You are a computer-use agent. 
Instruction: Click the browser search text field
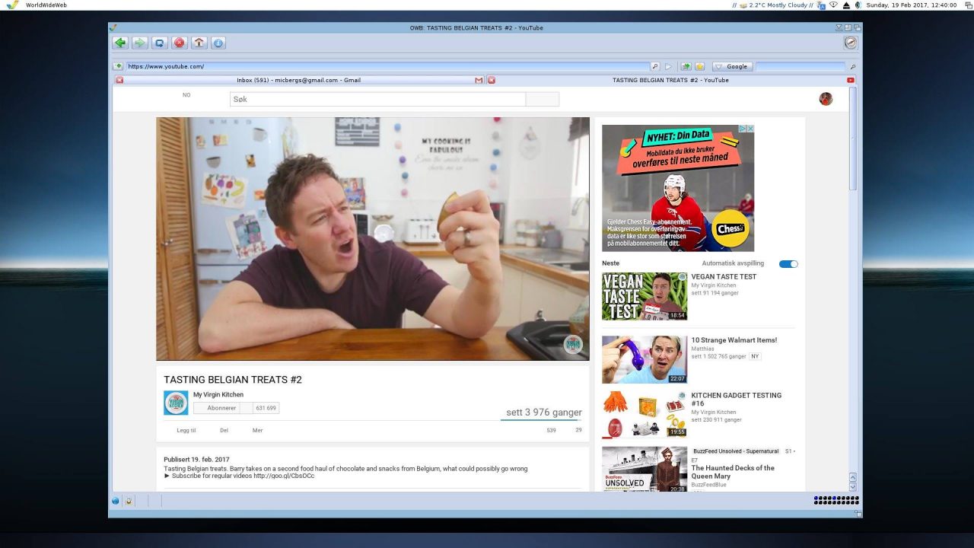799,66
